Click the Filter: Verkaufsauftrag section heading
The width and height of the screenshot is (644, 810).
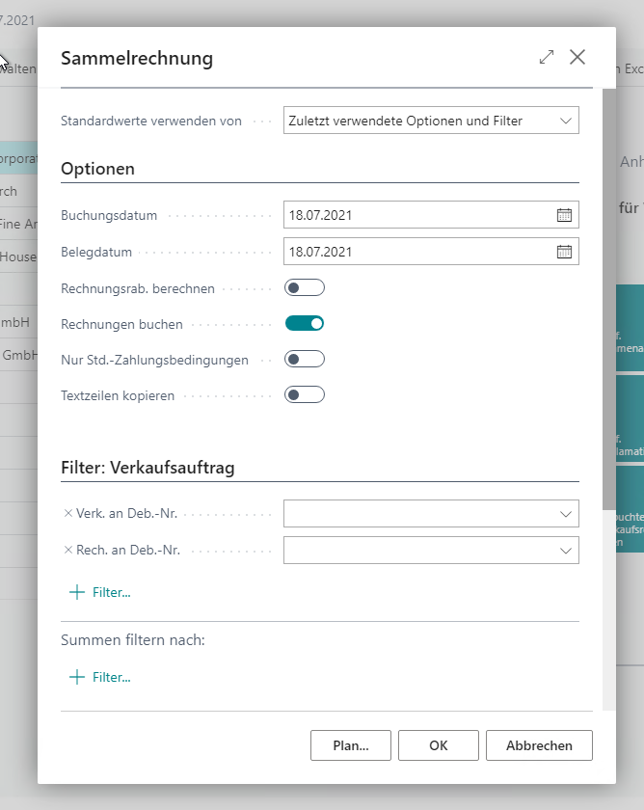[x=148, y=468]
